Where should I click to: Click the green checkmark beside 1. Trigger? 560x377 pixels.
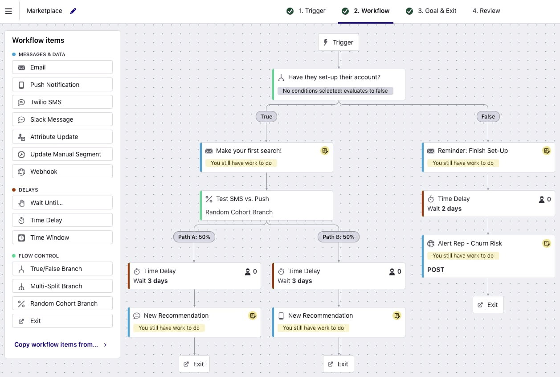click(290, 11)
